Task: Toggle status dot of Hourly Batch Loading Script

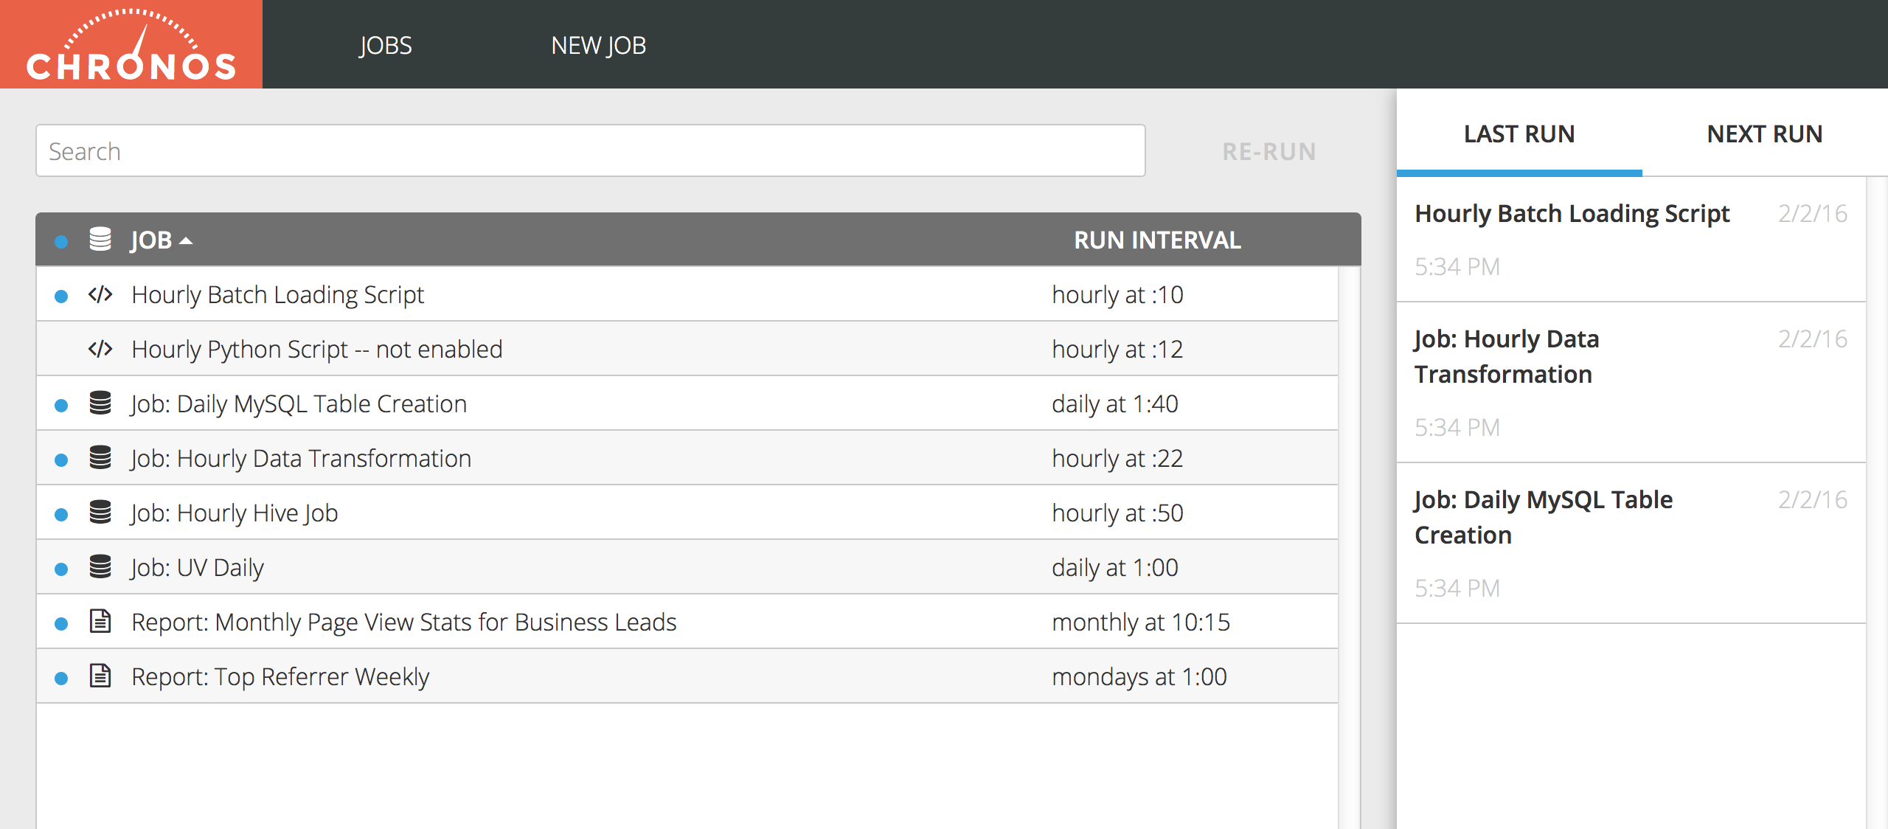Action: [61, 296]
